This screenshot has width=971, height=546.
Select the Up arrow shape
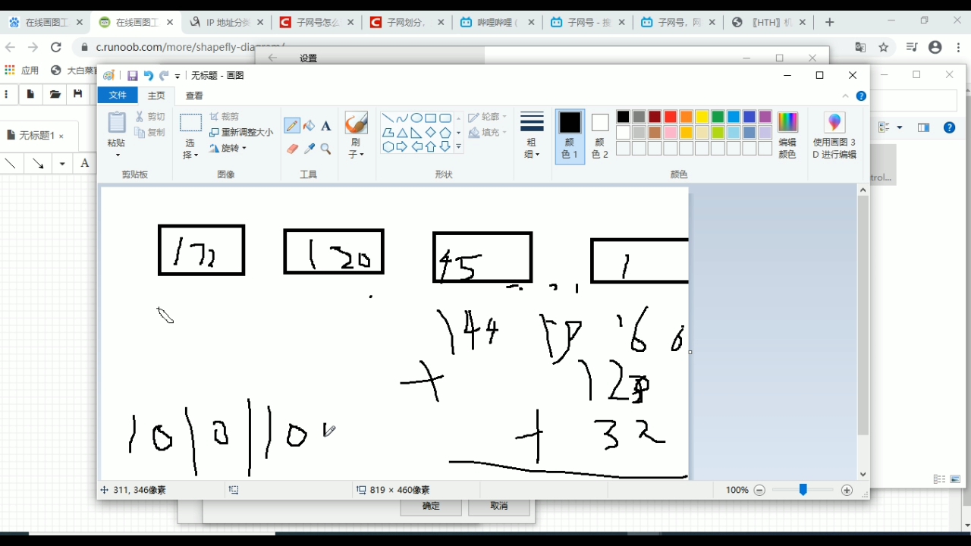click(431, 147)
